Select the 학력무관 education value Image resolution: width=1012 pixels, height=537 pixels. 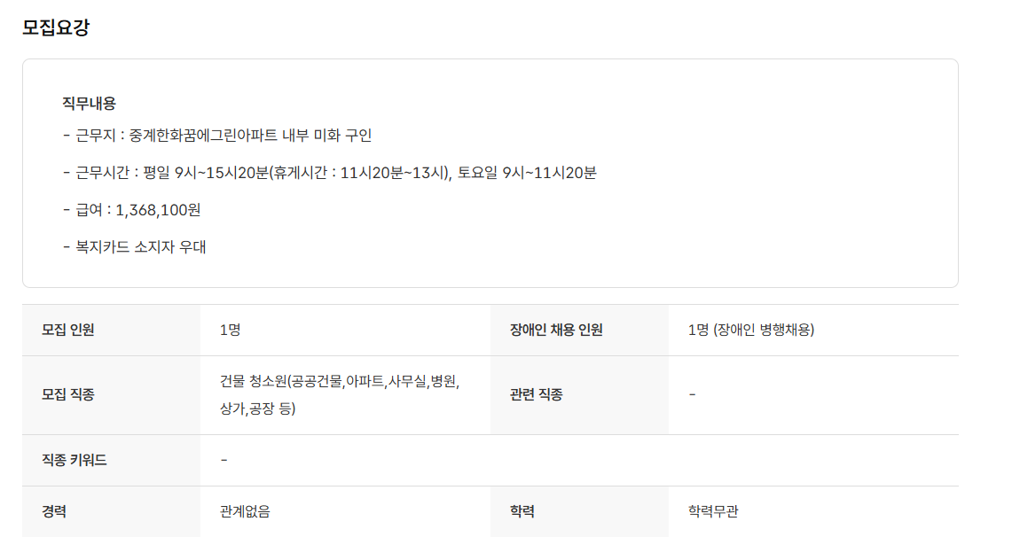pyautogui.click(x=713, y=511)
